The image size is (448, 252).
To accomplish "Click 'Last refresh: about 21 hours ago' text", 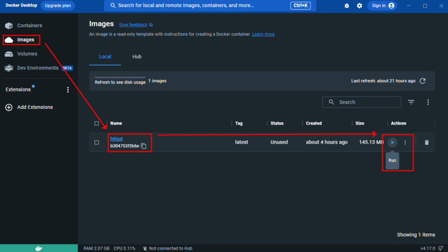I will (x=383, y=81).
